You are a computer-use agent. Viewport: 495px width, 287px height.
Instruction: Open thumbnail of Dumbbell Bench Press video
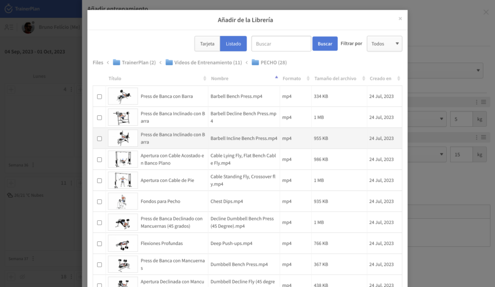[x=123, y=264]
